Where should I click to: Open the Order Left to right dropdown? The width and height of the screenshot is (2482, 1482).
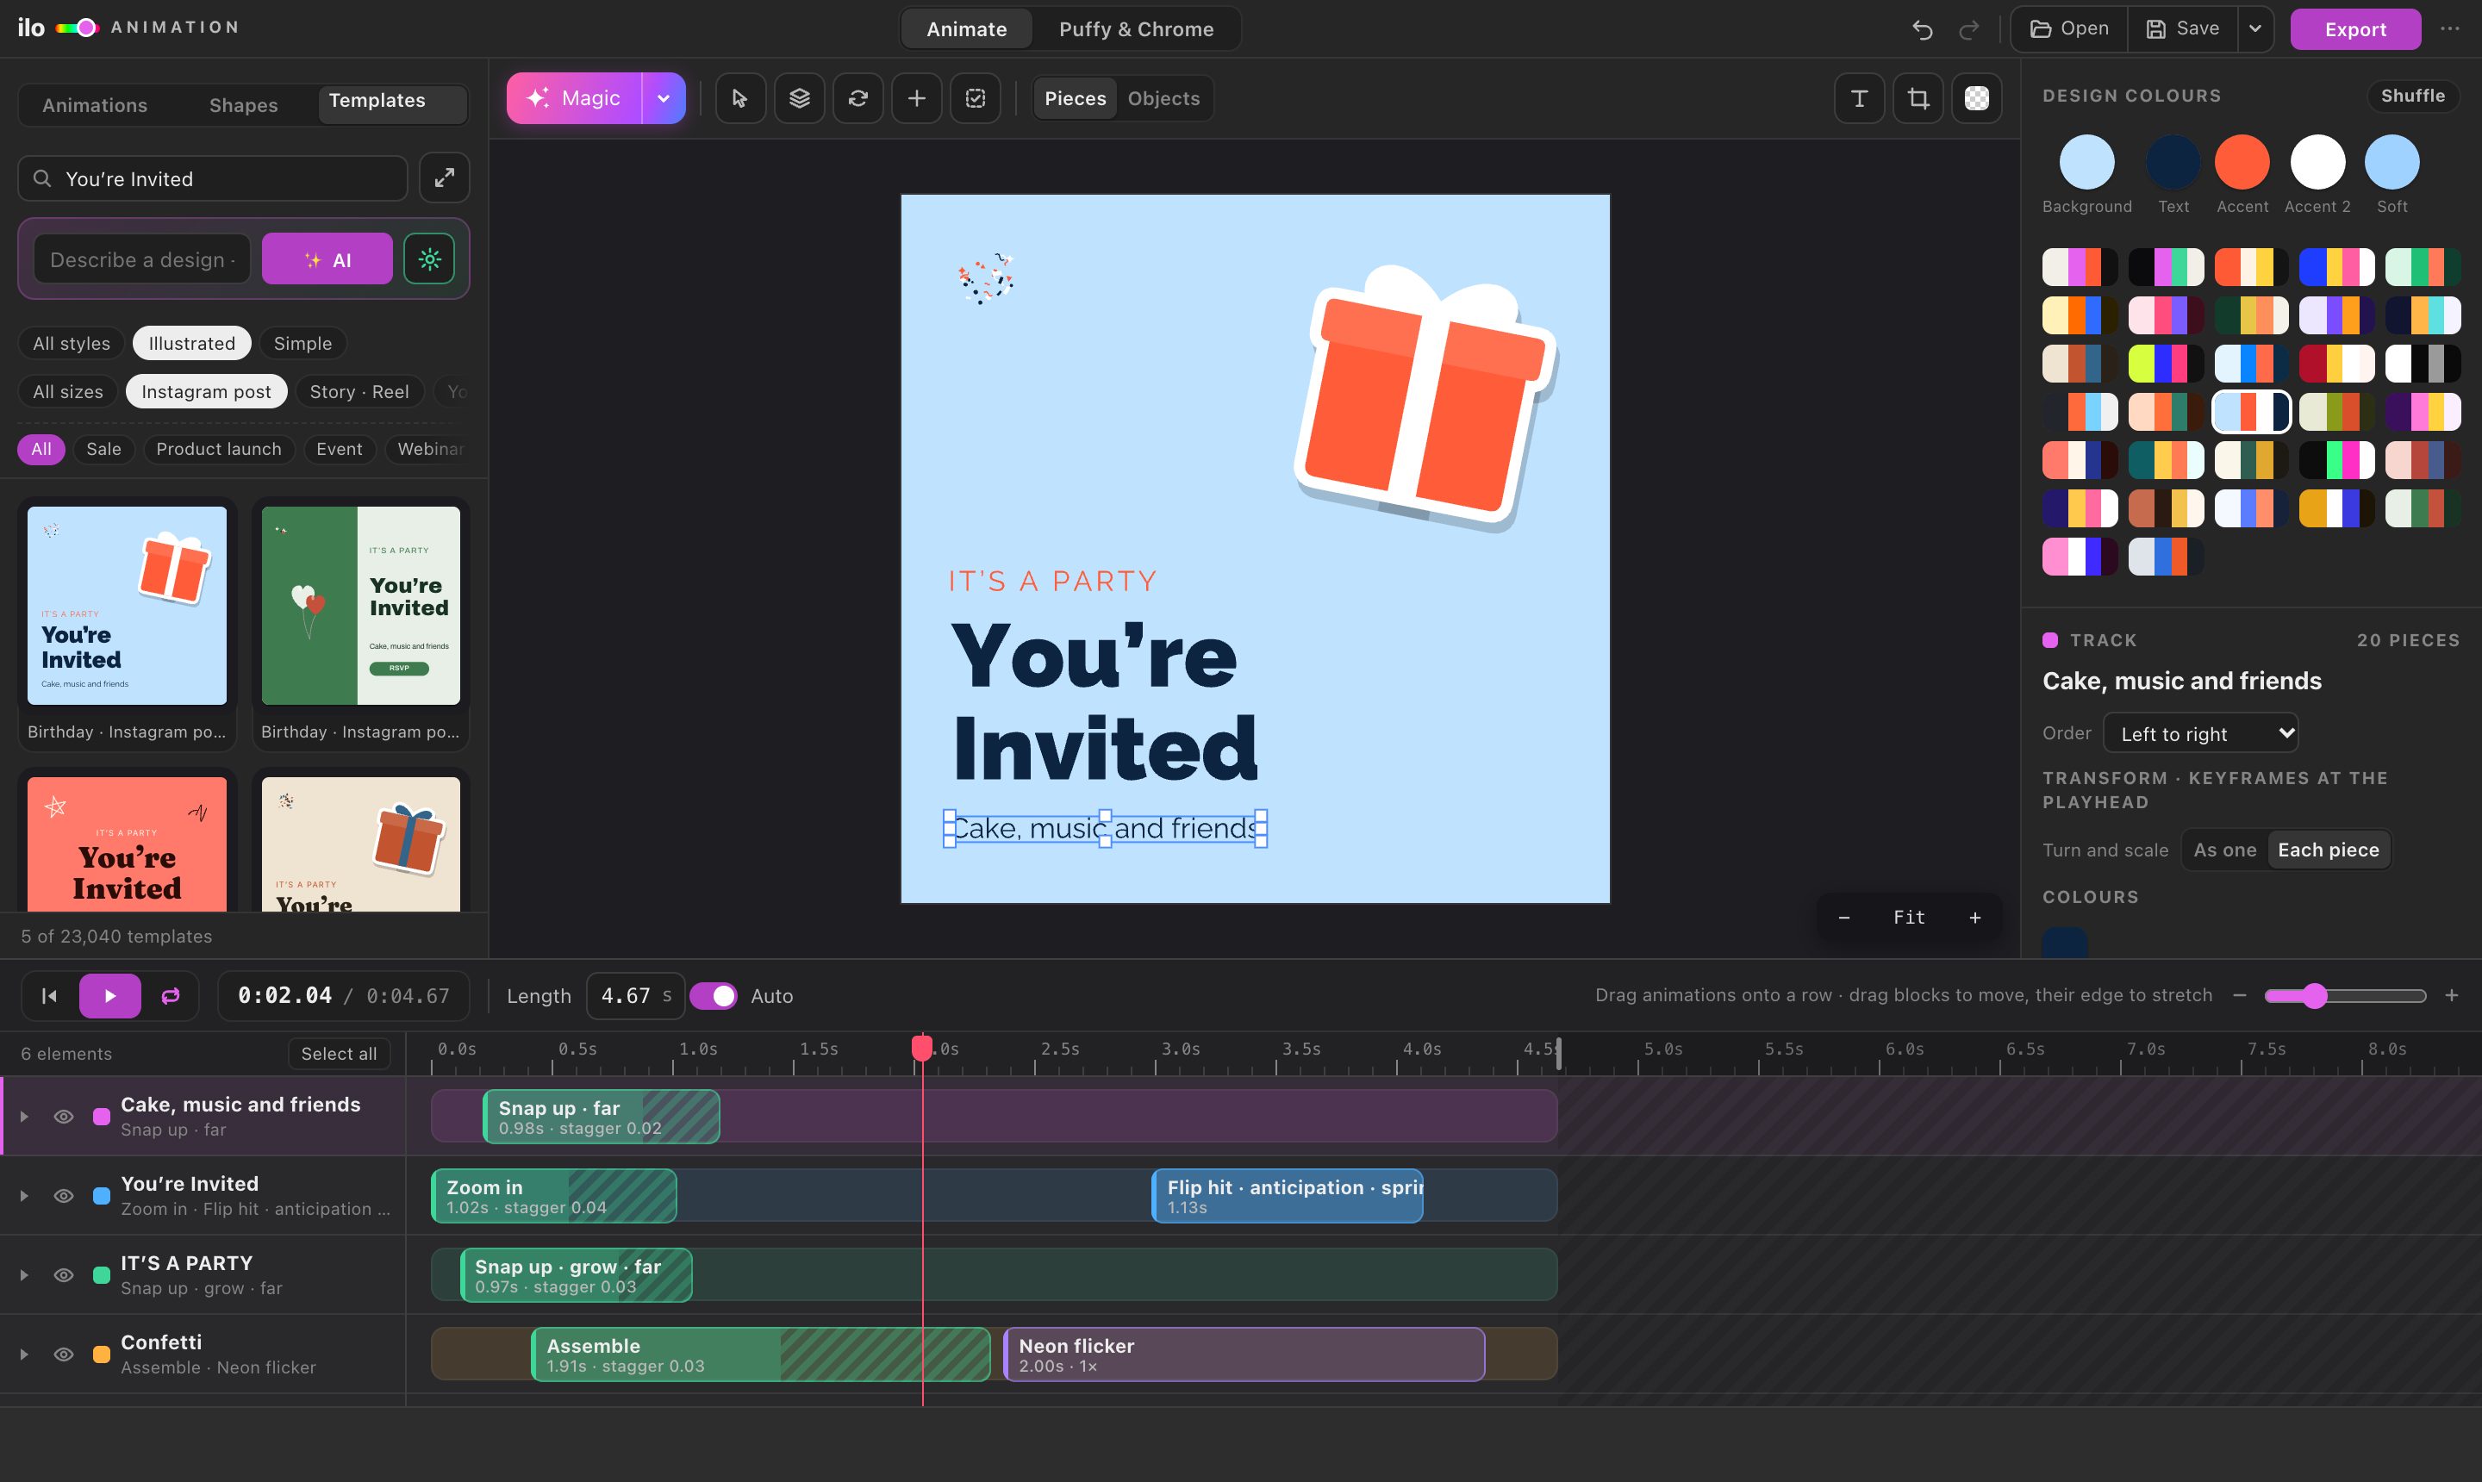pos(2200,734)
